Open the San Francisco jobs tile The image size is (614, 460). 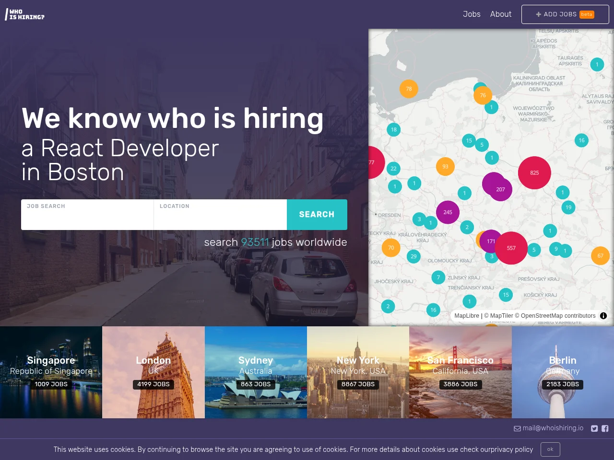tap(460, 372)
